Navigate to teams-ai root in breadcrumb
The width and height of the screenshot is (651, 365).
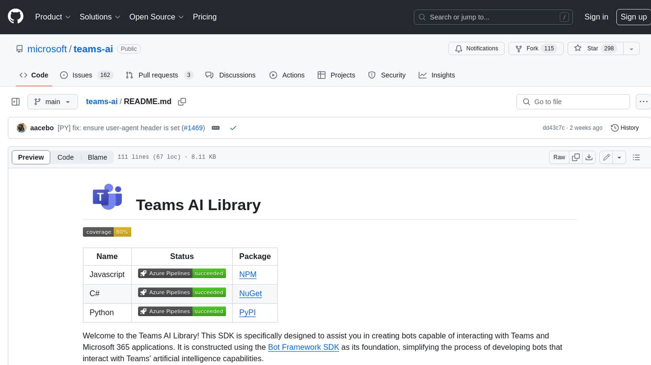(x=101, y=102)
